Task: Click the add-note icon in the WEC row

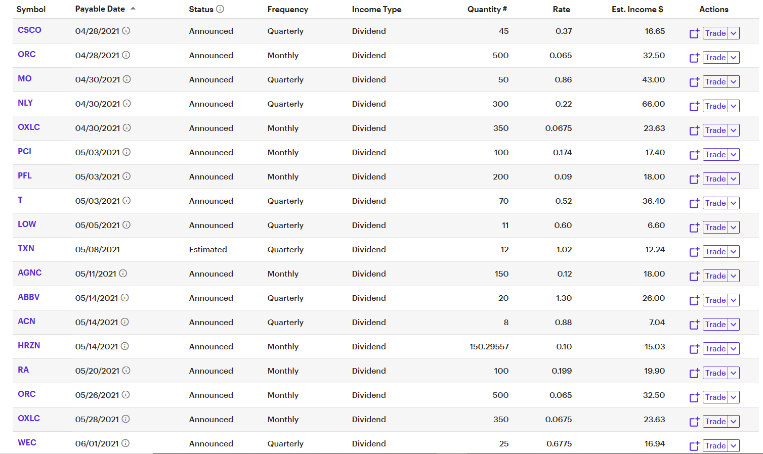Action: (694, 446)
